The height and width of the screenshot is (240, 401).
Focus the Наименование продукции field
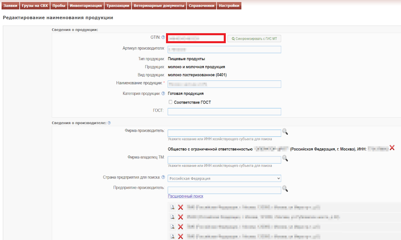[224, 84]
